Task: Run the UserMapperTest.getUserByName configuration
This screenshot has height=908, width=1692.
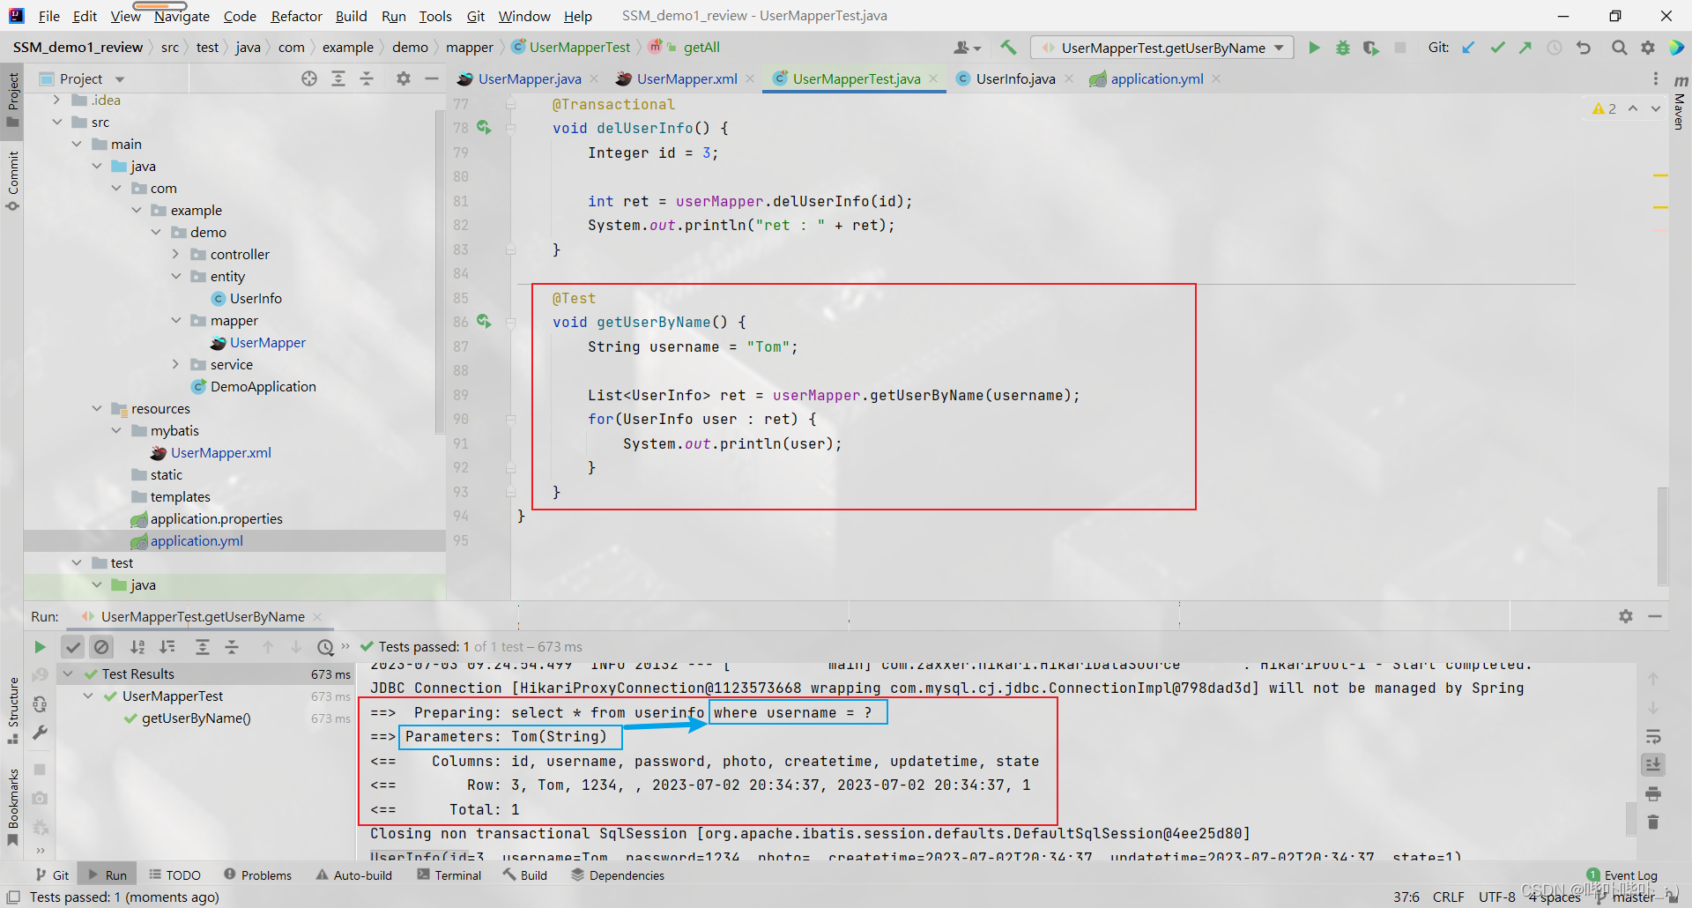Action: tap(1314, 48)
